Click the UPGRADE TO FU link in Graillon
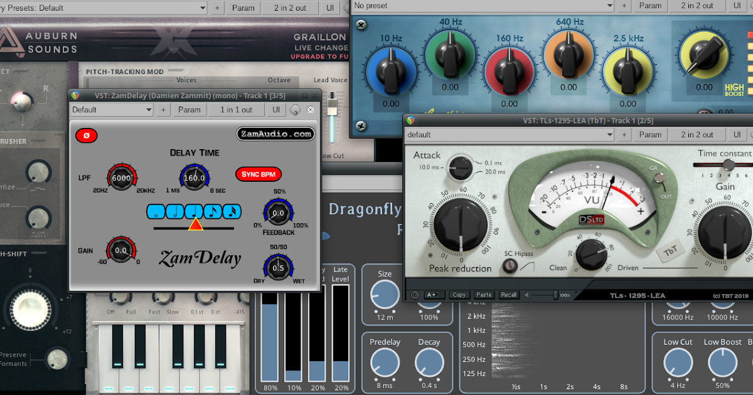Viewport: 753px width, 395px height. 319,56
